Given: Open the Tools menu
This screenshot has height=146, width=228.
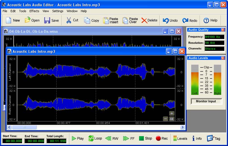Looking at the screenshot, I should pos(23,11).
